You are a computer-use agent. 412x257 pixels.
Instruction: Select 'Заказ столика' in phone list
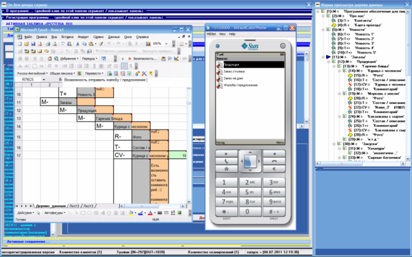pos(234,71)
